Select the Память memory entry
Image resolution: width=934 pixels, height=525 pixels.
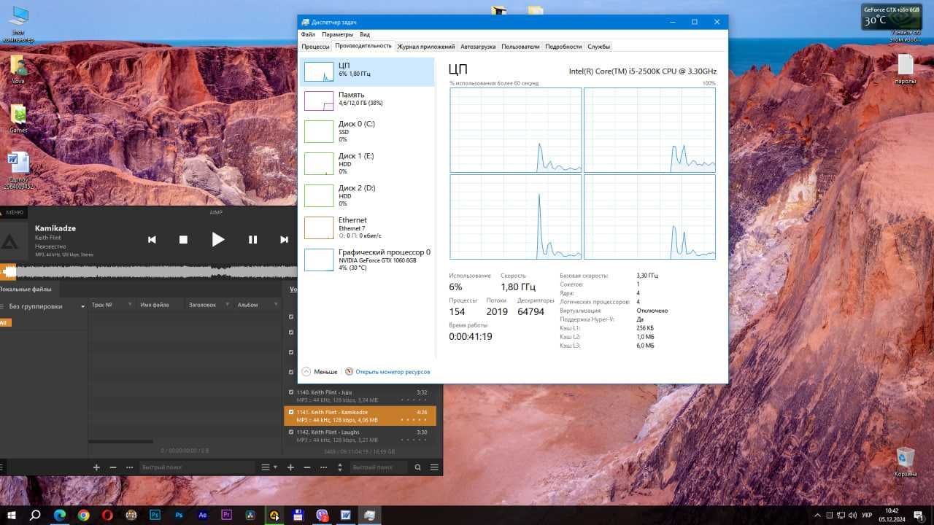click(x=368, y=100)
